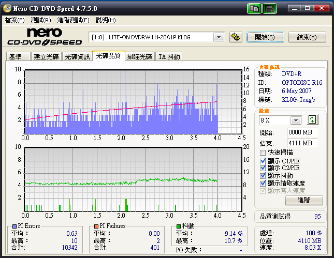Click the Nero CD-DVD Speed logo
Viewport: 334px width, 258px height.
tap(45, 37)
